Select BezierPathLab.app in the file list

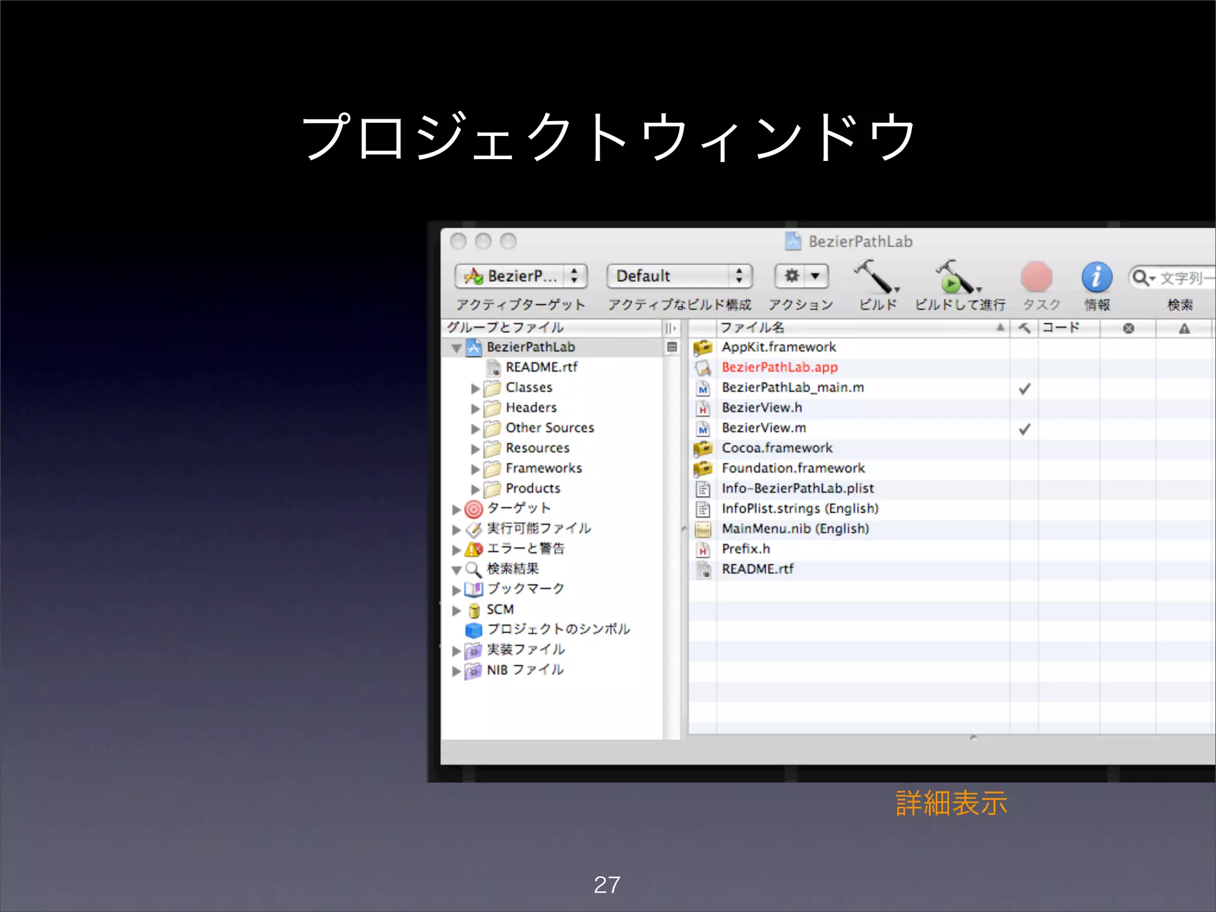(x=780, y=368)
